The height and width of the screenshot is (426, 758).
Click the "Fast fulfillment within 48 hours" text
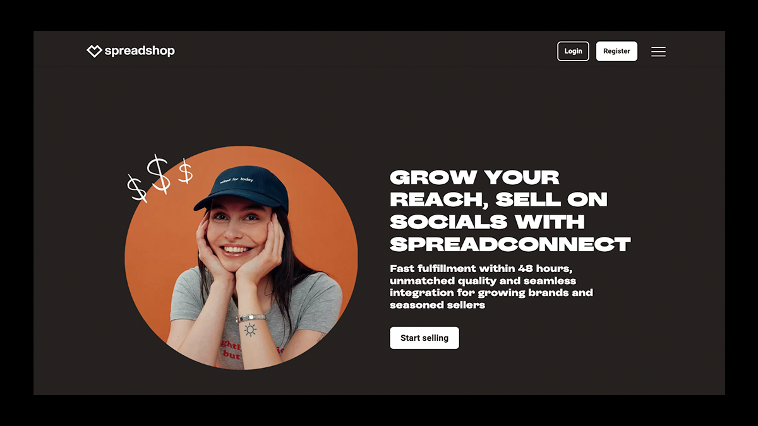coord(481,269)
